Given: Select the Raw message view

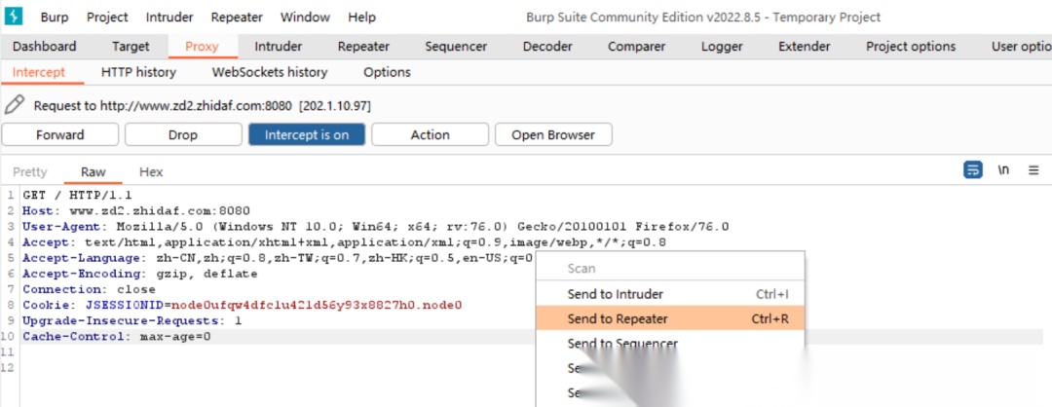Looking at the screenshot, I should [94, 171].
